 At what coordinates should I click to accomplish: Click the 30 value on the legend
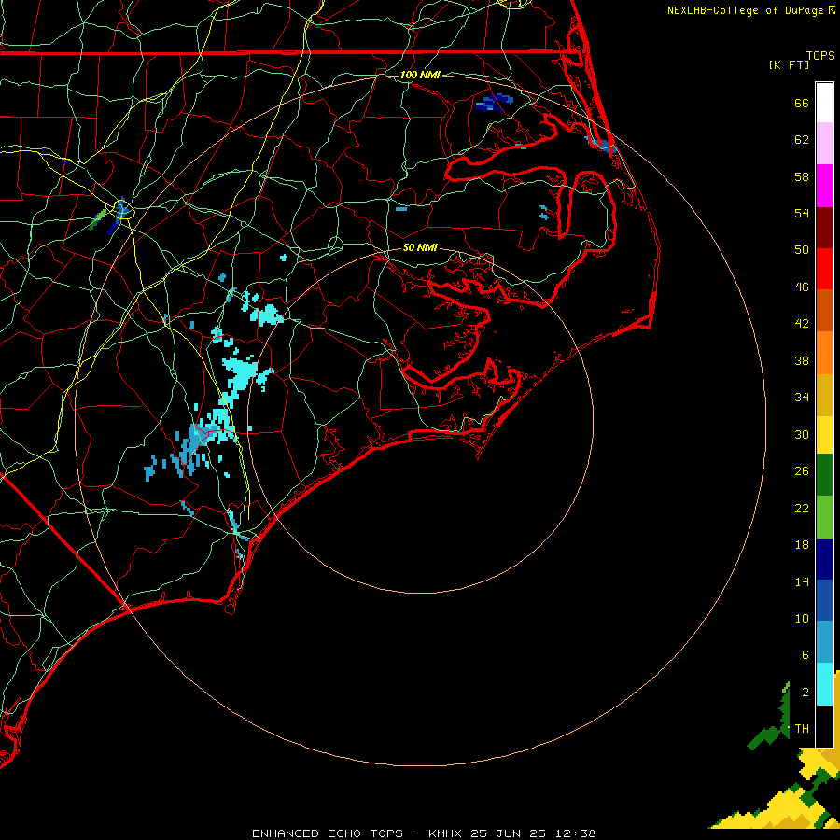[802, 434]
